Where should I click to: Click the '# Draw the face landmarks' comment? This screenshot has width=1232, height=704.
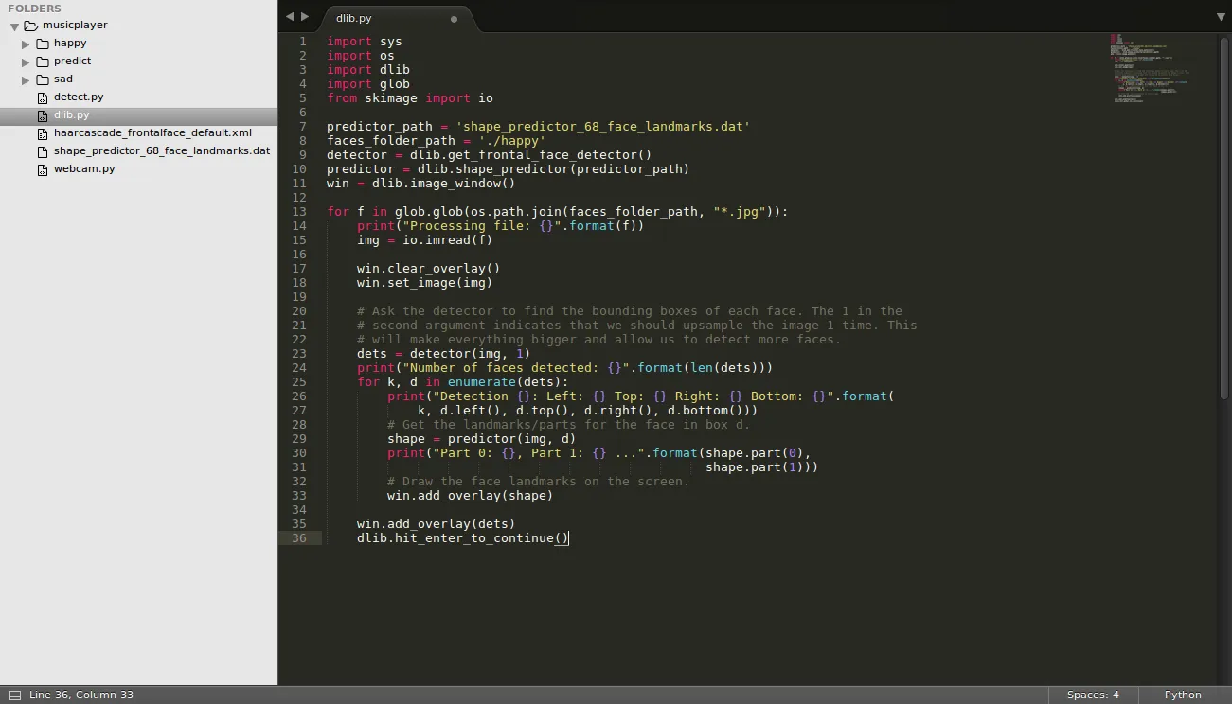point(539,482)
